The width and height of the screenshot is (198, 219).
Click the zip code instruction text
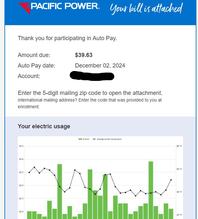click(x=90, y=93)
